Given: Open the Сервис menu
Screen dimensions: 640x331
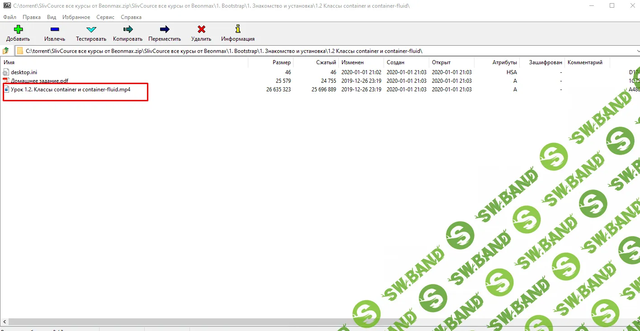Looking at the screenshot, I should (x=105, y=17).
